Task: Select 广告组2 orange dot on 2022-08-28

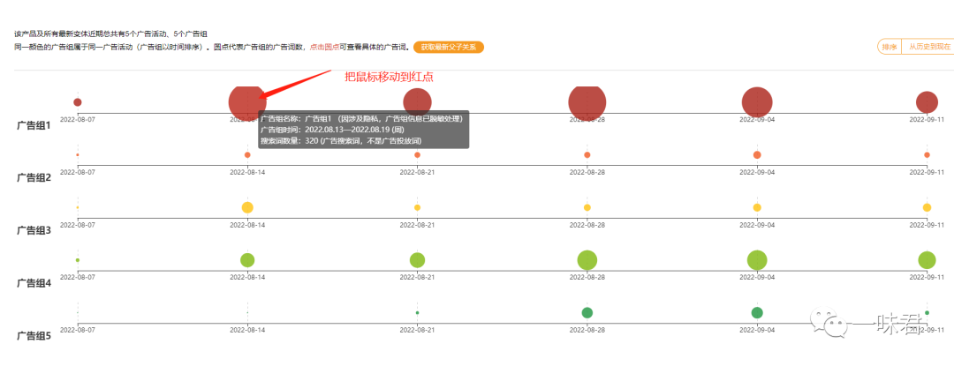Action: coord(587,154)
